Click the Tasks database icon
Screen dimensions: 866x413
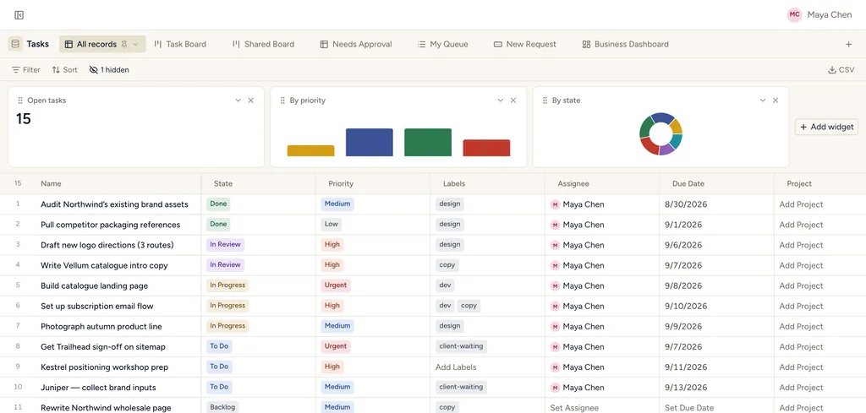click(x=15, y=44)
